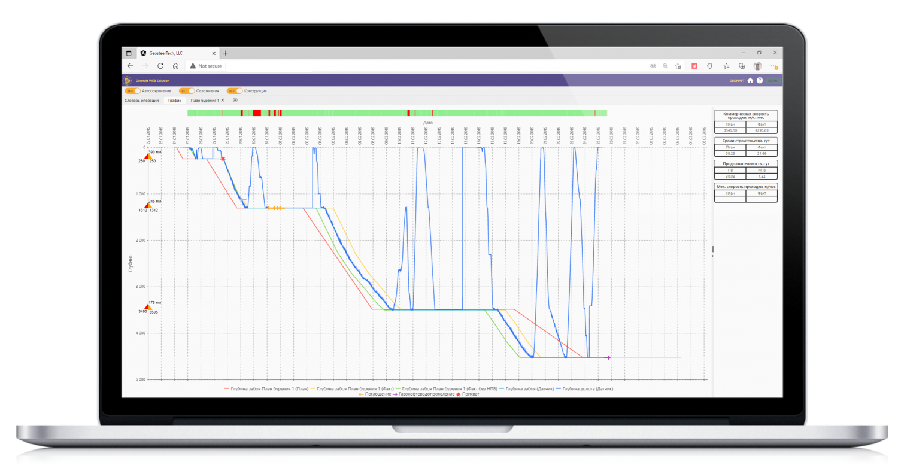This screenshot has height=474, width=898.
Task: Click the browser back arrow
Action: 130,66
